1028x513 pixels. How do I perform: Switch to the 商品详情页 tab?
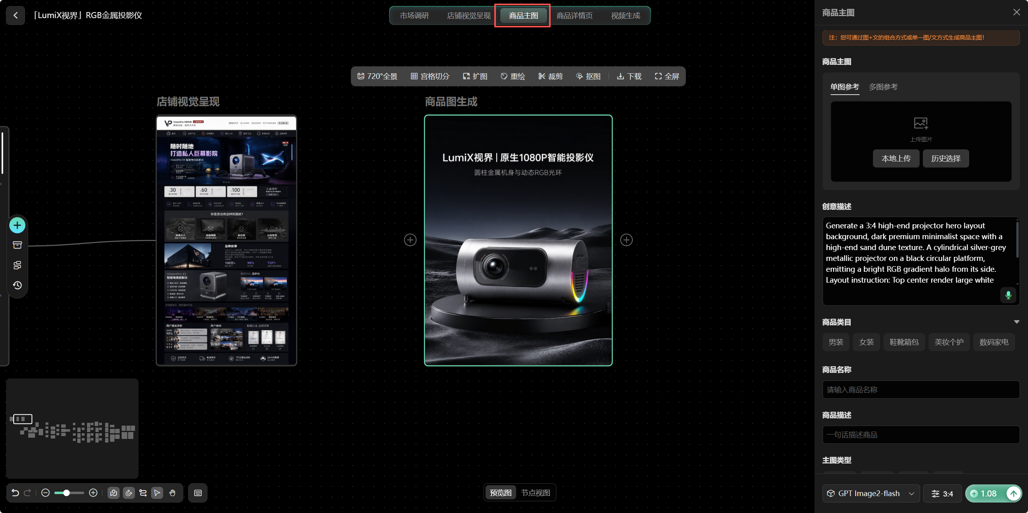tap(574, 16)
